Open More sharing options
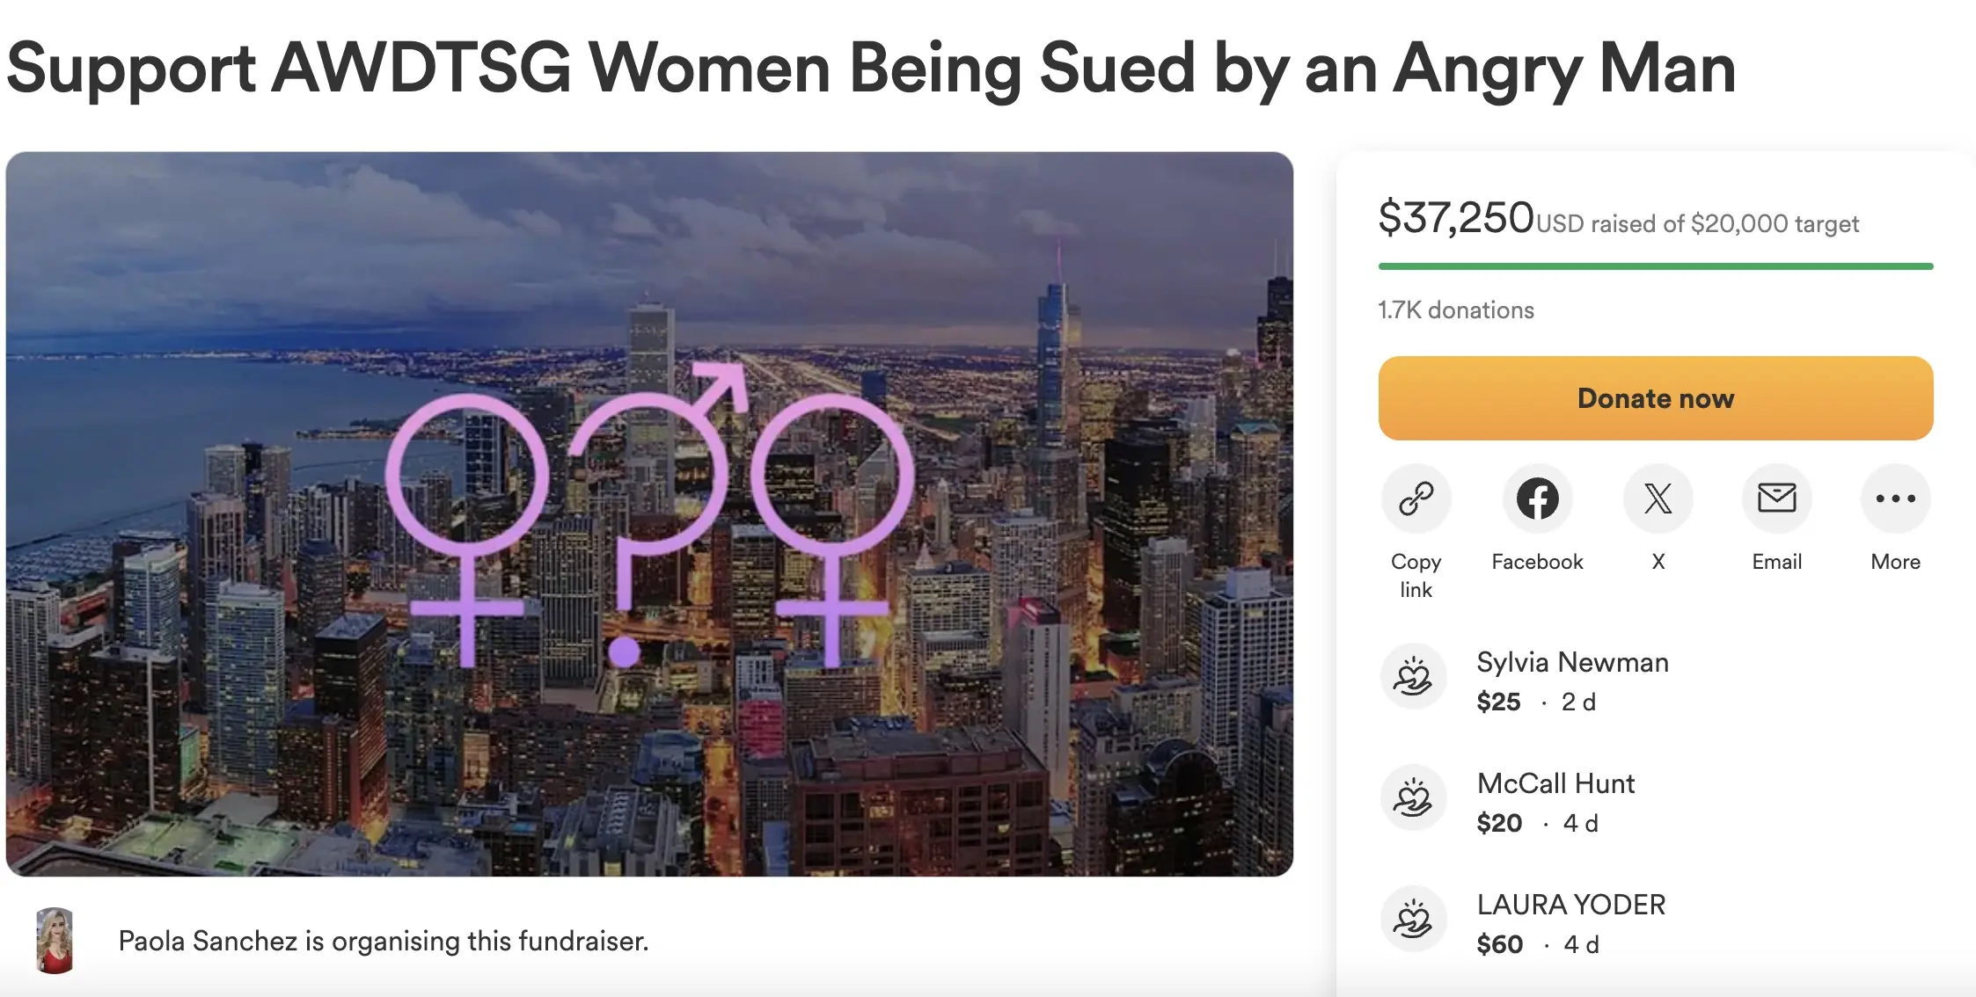 [1895, 498]
